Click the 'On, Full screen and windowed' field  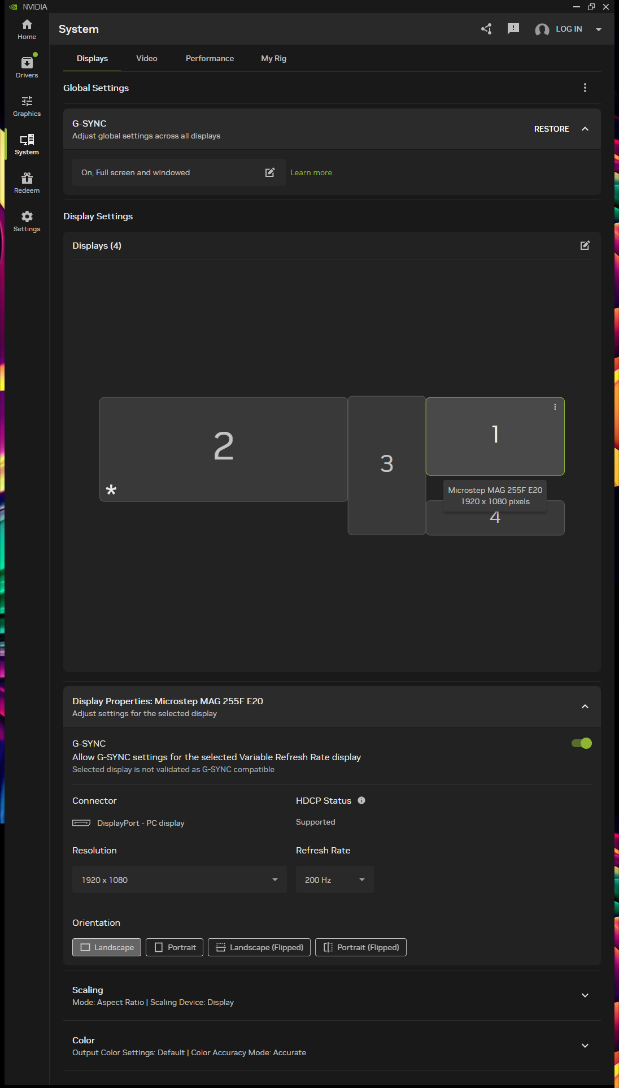click(179, 172)
